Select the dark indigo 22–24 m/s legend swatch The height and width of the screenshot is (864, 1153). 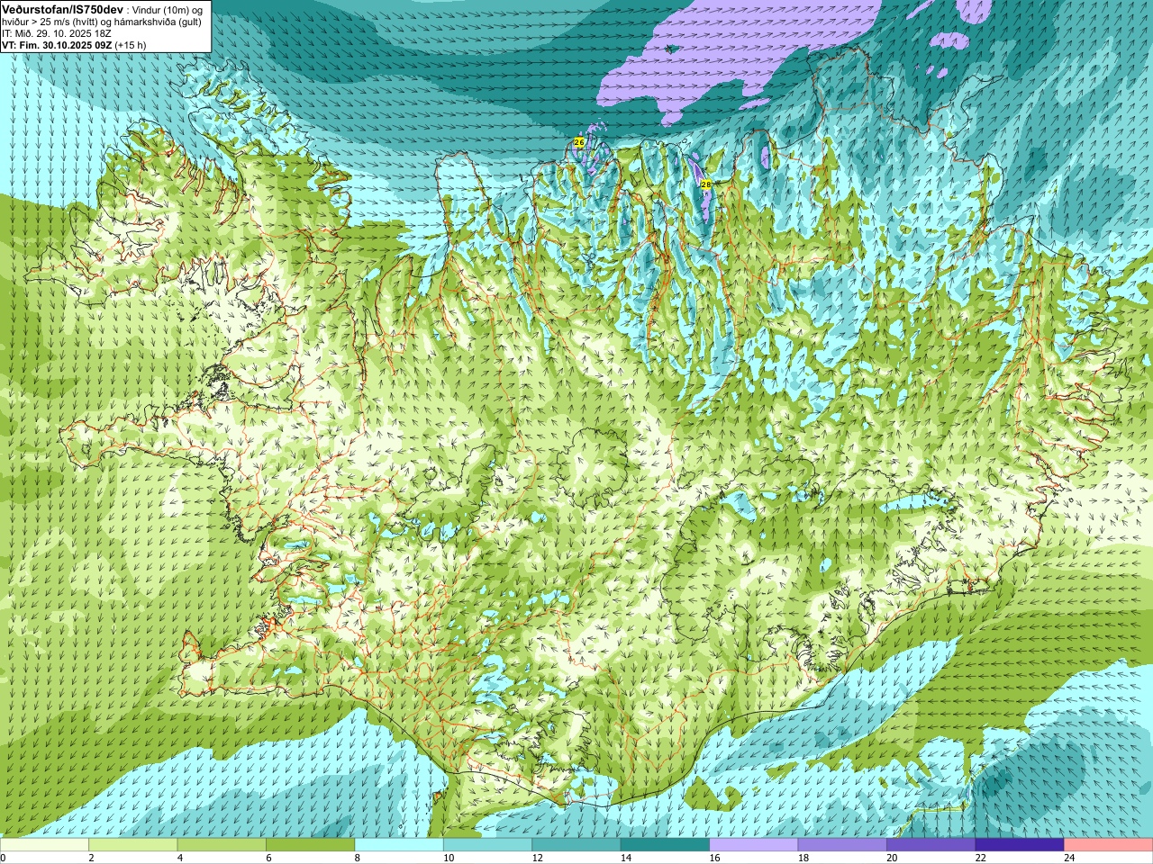[1020, 845]
